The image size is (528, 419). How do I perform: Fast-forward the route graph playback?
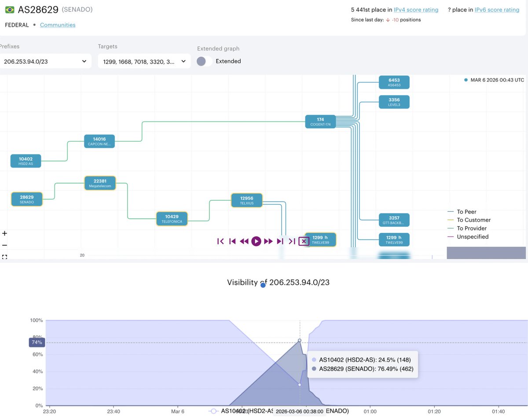pyautogui.click(x=268, y=241)
